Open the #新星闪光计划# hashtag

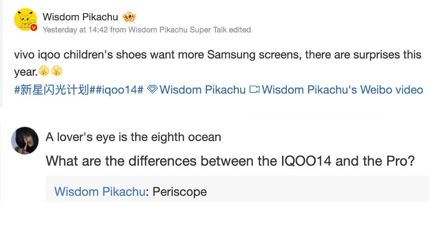coord(51,90)
